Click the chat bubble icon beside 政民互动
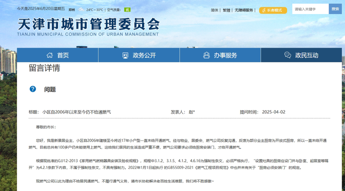 click(287, 55)
